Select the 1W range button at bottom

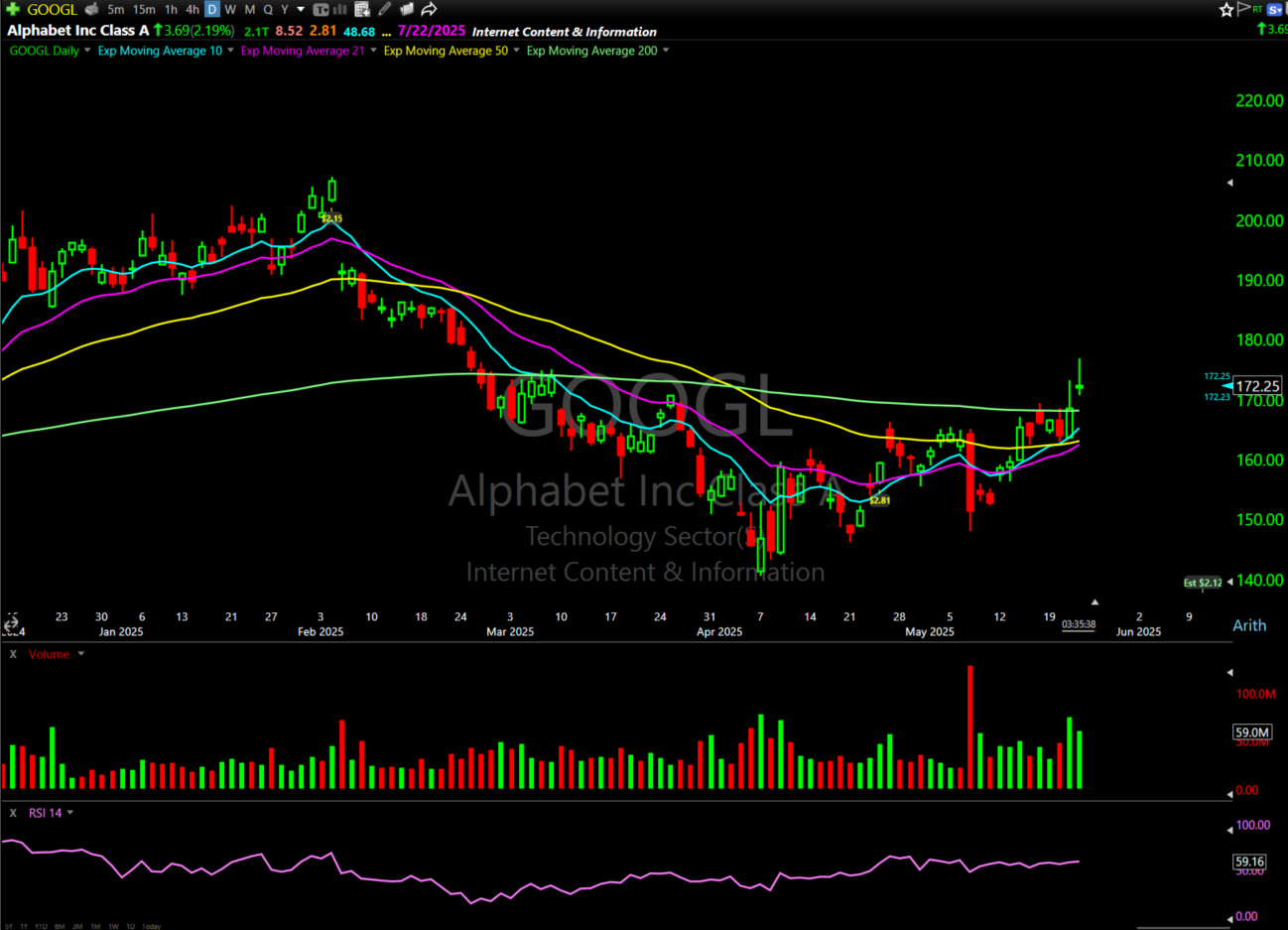point(113,926)
